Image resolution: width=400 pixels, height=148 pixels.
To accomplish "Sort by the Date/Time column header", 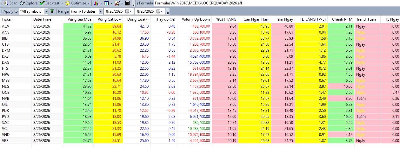I will pos(48,19).
